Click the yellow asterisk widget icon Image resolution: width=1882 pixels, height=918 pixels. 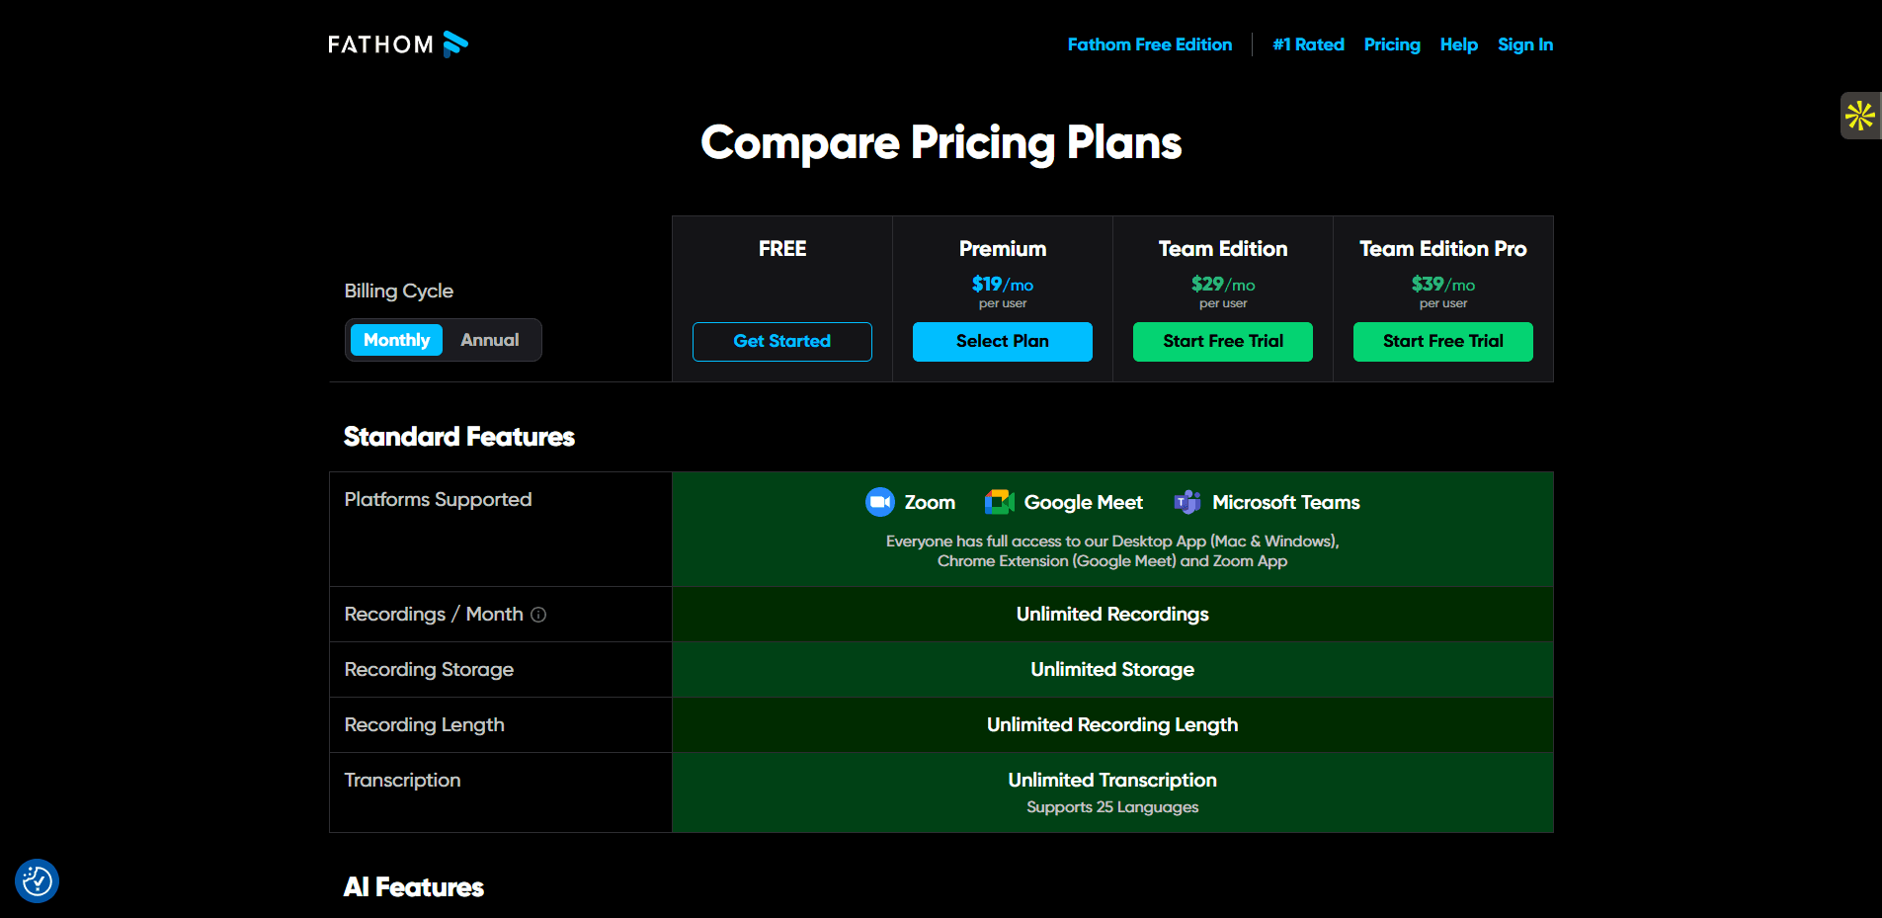pos(1859,116)
